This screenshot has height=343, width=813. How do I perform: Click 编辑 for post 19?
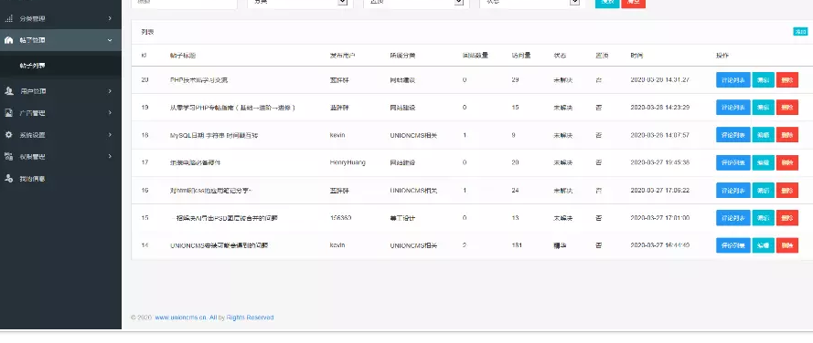(763, 107)
